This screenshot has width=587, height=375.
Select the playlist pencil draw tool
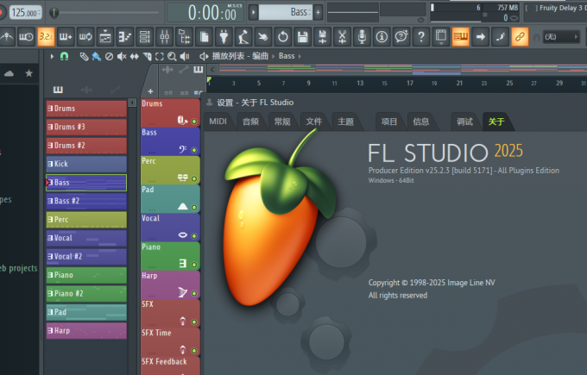tap(85, 56)
